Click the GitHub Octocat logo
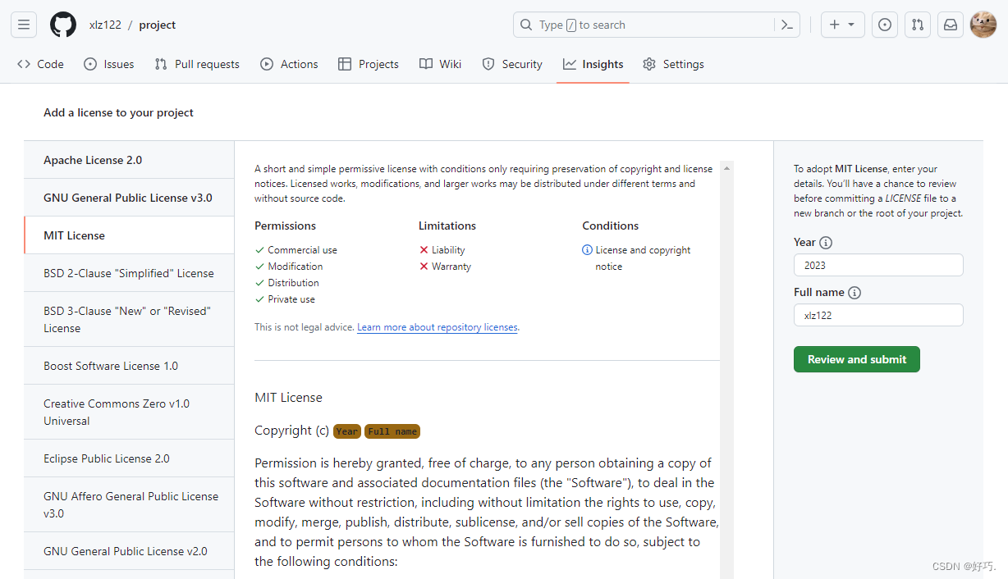The width and height of the screenshot is (1008, 579). click(x=63, y=25)
